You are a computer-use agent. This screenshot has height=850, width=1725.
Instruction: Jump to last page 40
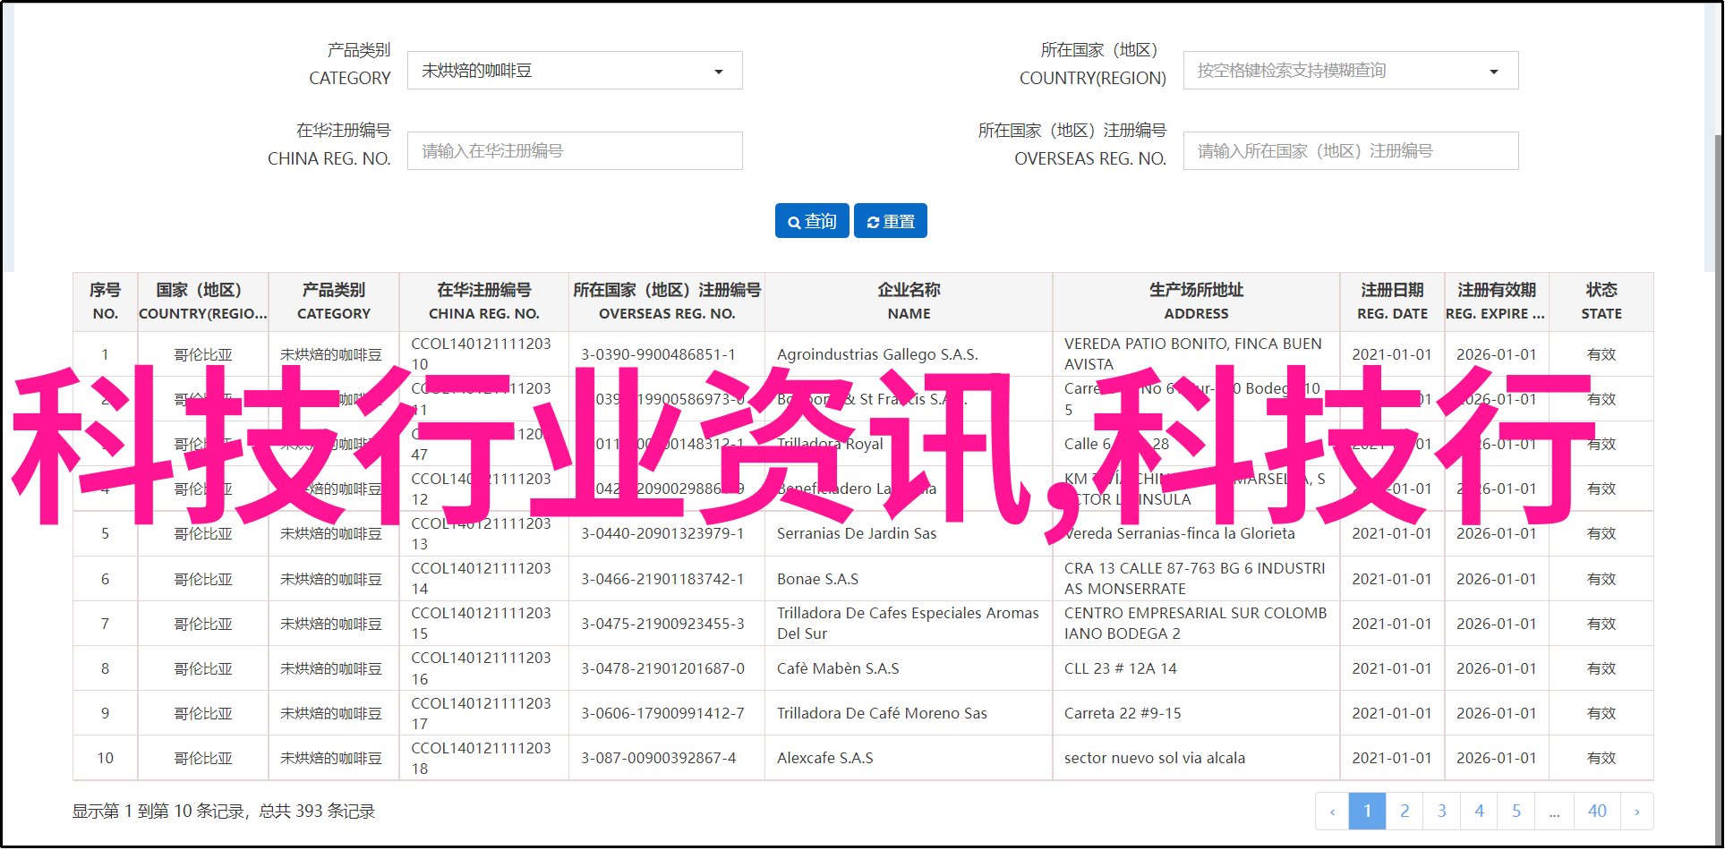(x=1597, y=812)
